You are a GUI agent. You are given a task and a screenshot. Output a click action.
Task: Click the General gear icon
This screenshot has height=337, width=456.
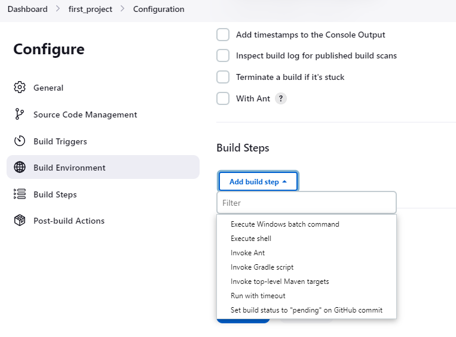tap(20, 88)
